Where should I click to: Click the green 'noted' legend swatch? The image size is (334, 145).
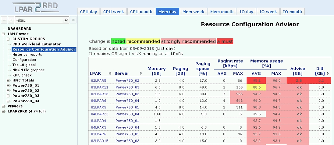click(118, 41)
